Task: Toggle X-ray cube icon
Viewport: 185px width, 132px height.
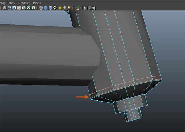Action: (x=84, y=8)
